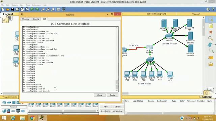Click the CLI scrollbar down arrow
This screenshot has height=121, width=216.
coord(117,91)
